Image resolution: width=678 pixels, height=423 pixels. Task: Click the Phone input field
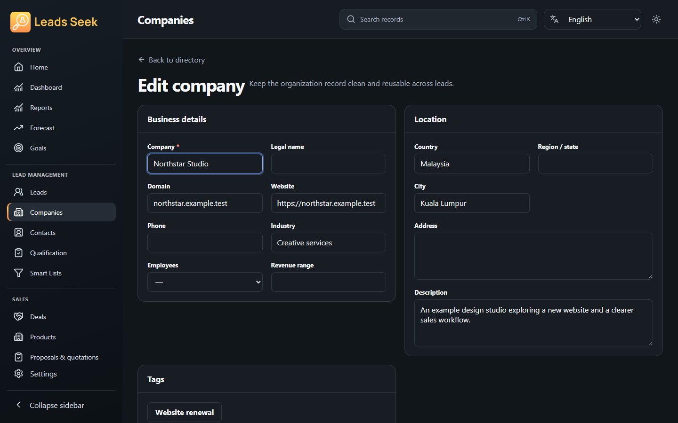(205, 243)
